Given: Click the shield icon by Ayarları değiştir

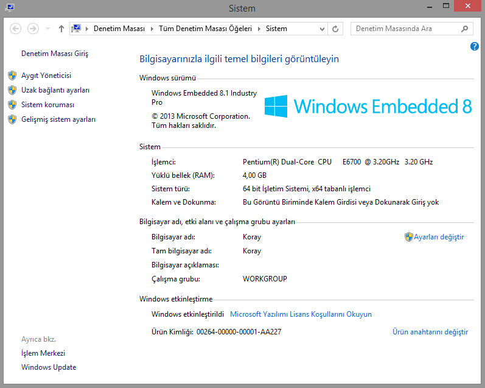Looking at the screenshot, I should 408,237.
